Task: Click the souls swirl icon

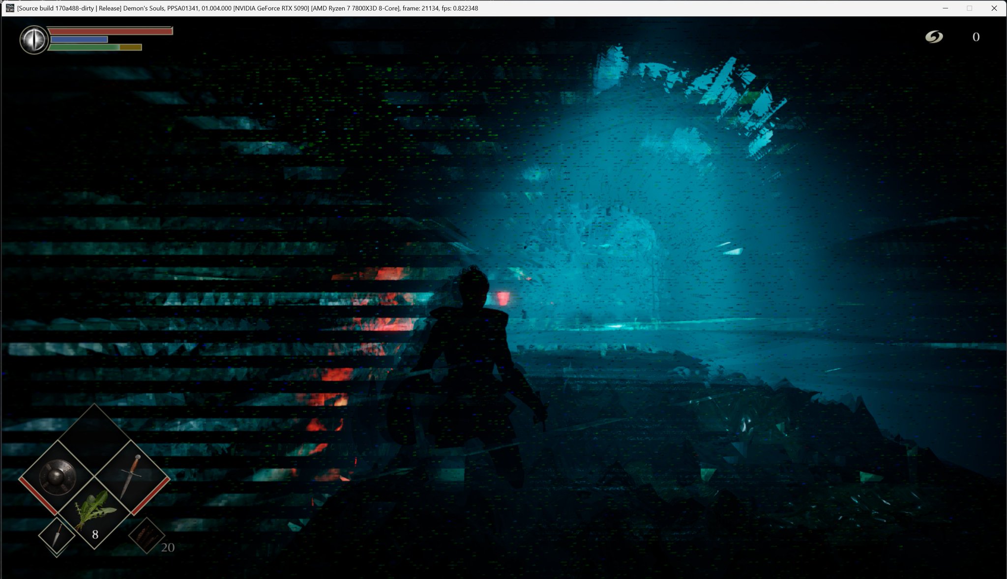Action: [934, 37]
